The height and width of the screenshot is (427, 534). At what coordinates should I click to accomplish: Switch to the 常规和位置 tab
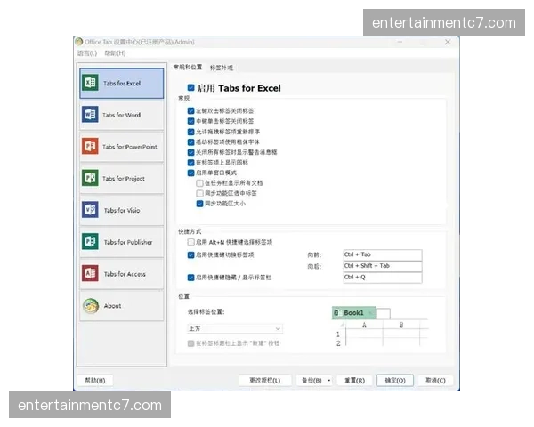(188, 67)
